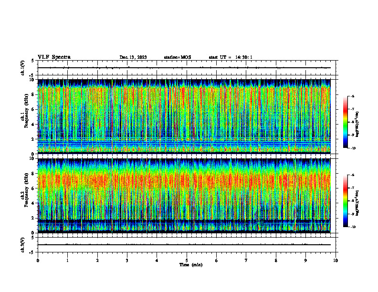Click the ch.2 color bar "log(PSD)" label

(x=357, y=203)
